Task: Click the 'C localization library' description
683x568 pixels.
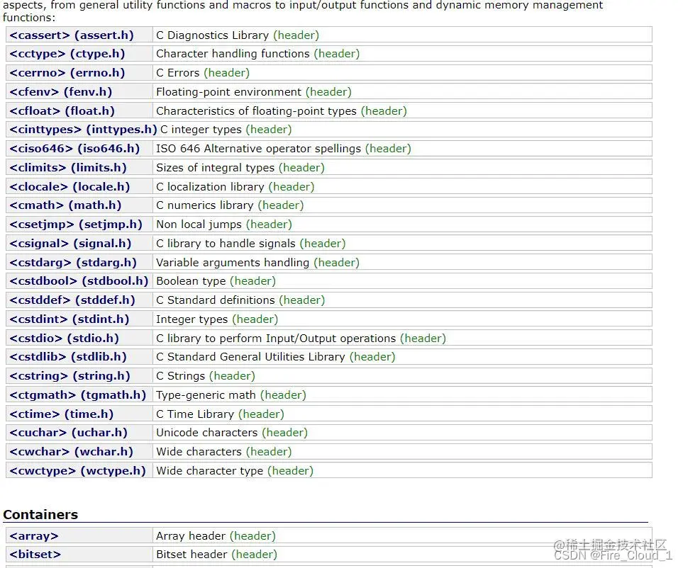Action: [210, 186]
